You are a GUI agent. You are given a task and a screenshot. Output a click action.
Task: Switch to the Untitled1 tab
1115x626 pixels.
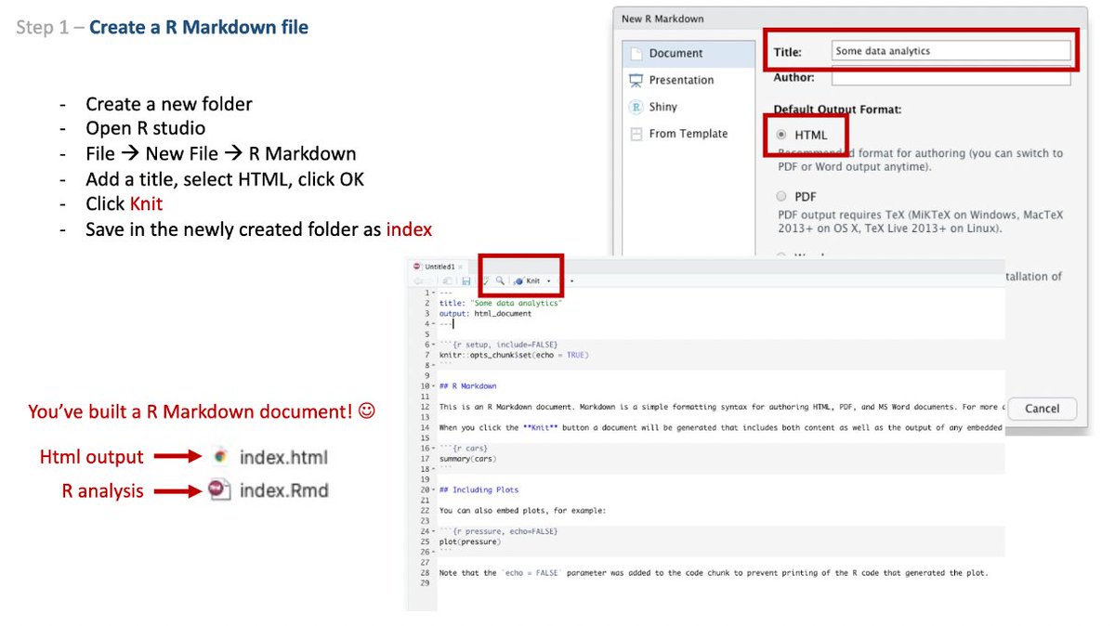[x=439, y=267]
